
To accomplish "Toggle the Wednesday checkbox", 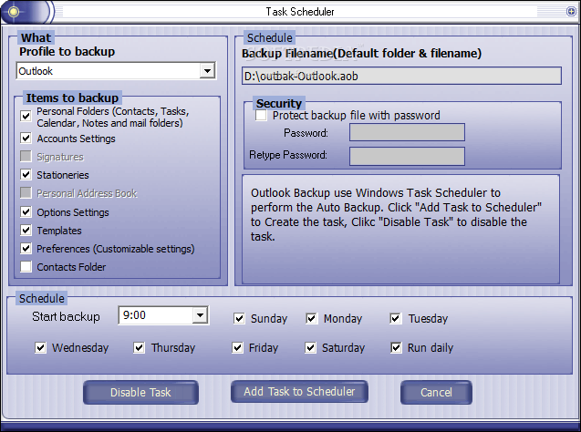I will click(x=40, y=347).
